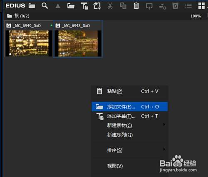Click the move up folder arrow
Image resolution: width=208 pixels, height=177 pixels.
pyautogui.click(x=58, y=6)
